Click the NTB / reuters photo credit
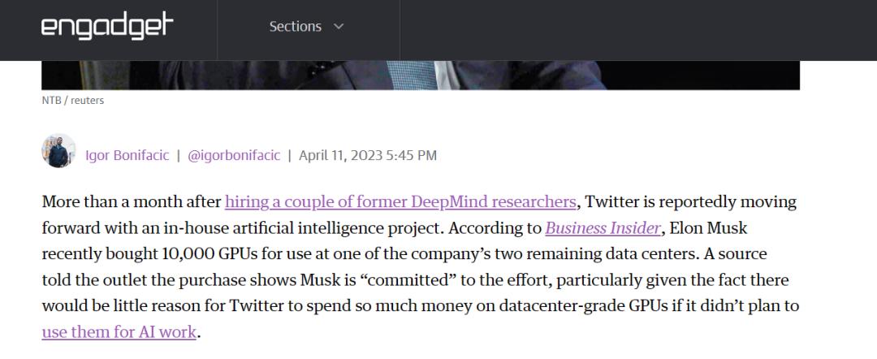This screenshot has height=359, width=877. [x=72, y=101]
